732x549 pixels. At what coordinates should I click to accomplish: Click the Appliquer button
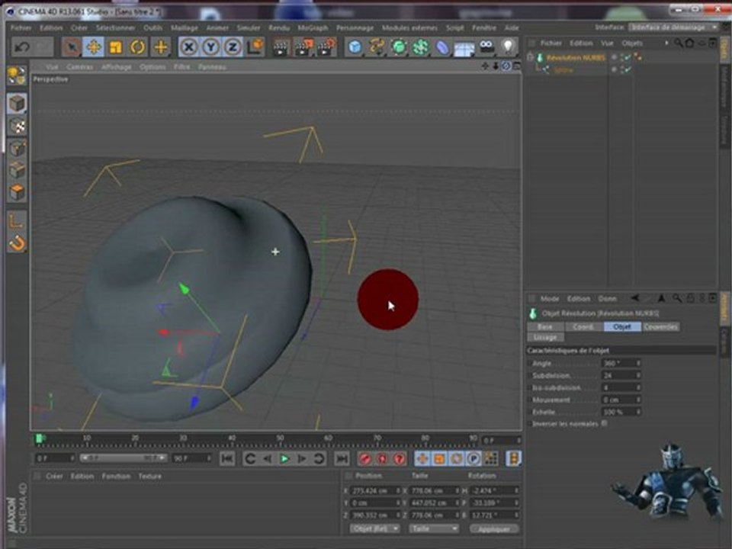(x=494, y=529)
